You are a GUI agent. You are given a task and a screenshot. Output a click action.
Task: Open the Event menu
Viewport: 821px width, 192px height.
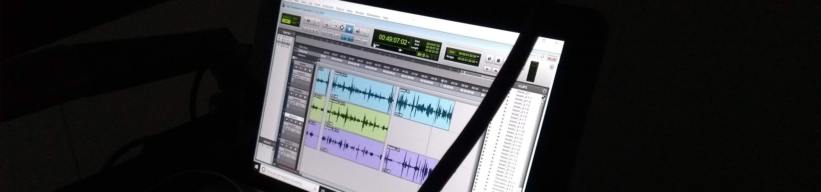317,5
